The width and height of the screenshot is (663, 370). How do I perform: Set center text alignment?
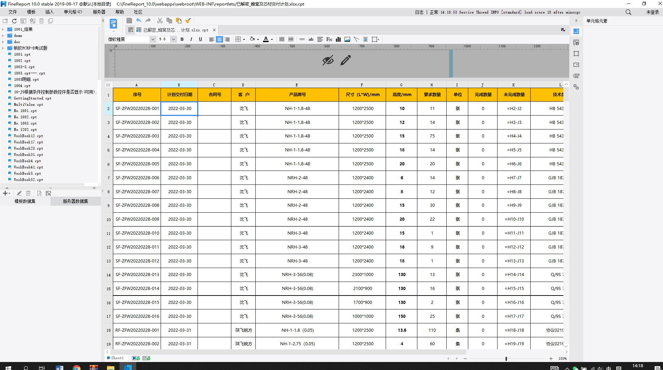coord(219,39)
